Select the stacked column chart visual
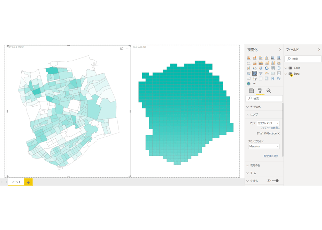This screenshot has width=322, height=230. click(x=254, y=58)
